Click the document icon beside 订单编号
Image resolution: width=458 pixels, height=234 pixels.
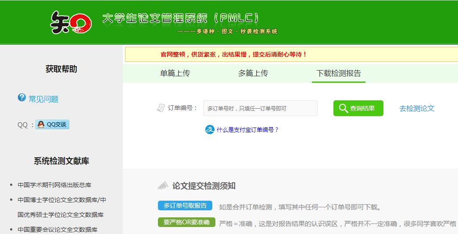pos(161,108)
